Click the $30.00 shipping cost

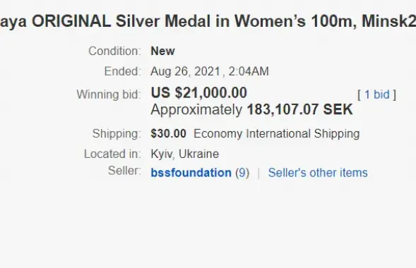click(x=169, y=133)
